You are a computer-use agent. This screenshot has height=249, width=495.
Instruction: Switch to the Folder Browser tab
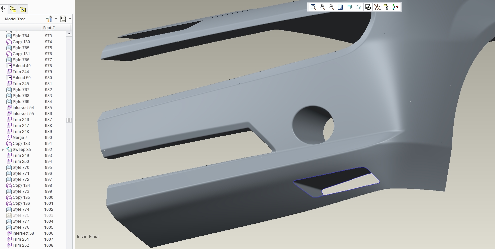[x=13, y=9]
